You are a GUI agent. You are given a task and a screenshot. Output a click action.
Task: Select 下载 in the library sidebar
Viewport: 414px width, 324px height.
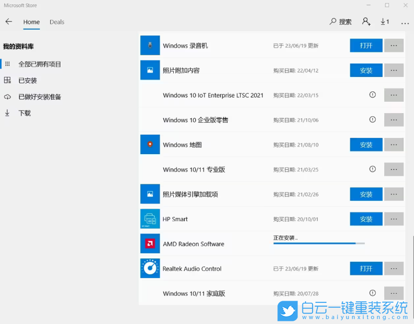[24, 113]
